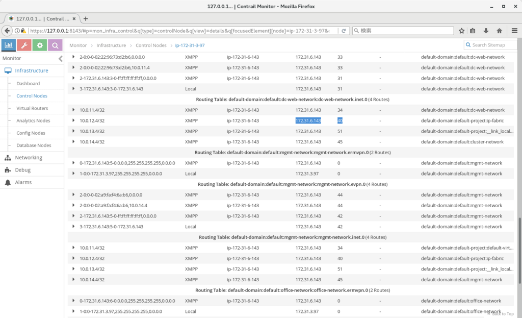Click the mgmt-network.inet.0 routing table header
522x318 pixels.
click(292, 237)
